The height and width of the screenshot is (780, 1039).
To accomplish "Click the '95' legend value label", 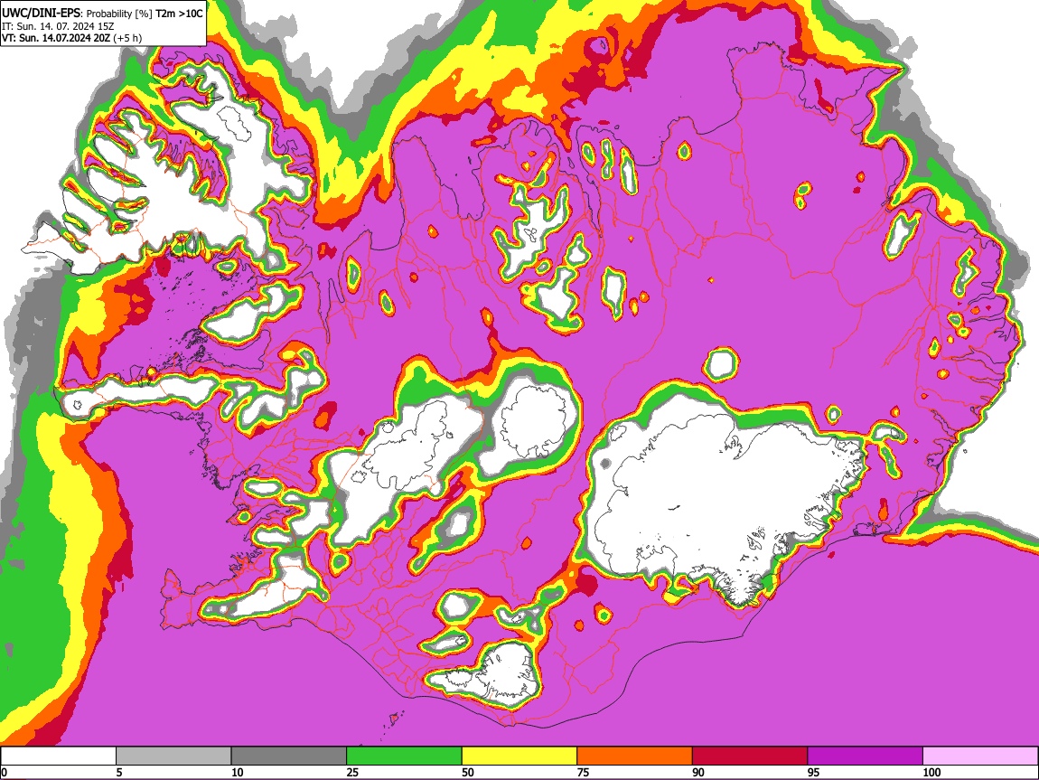I will pos(814,772).
